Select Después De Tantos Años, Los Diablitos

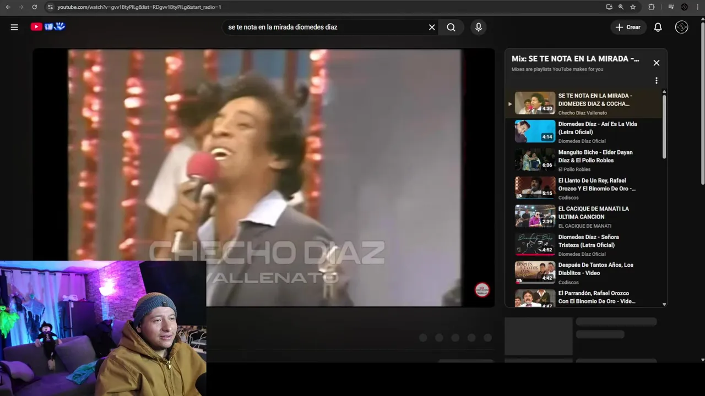point(595,269)
